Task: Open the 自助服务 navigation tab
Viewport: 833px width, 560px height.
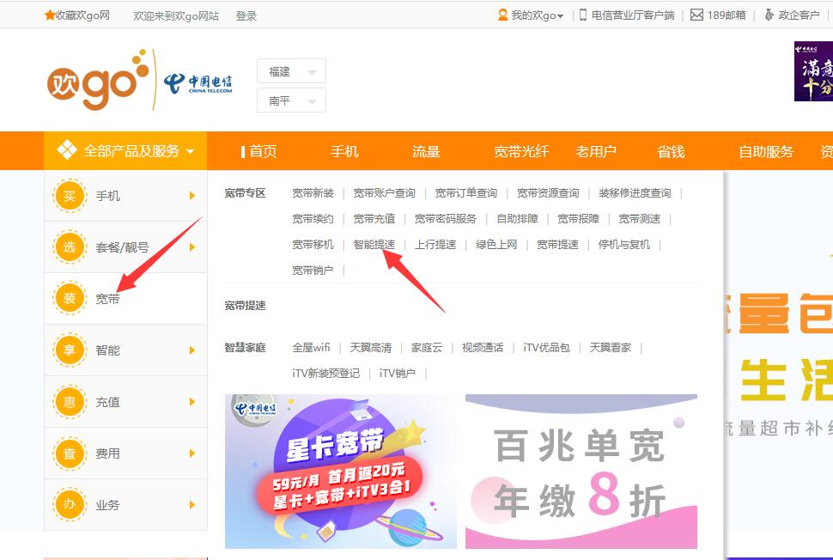Action: pos(766,151)
